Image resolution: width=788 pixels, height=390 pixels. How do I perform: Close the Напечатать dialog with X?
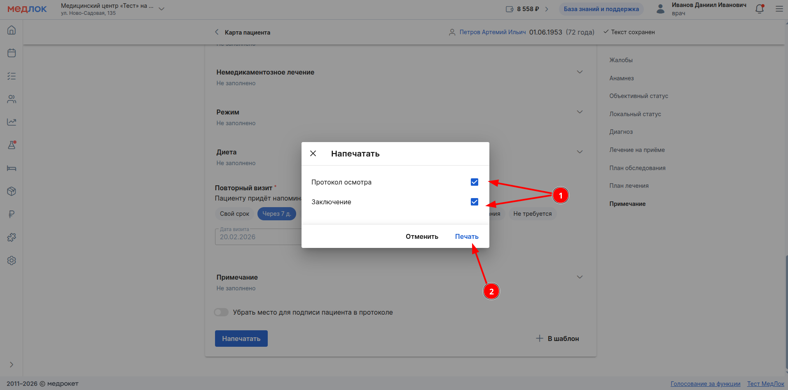tap(313, 154)
